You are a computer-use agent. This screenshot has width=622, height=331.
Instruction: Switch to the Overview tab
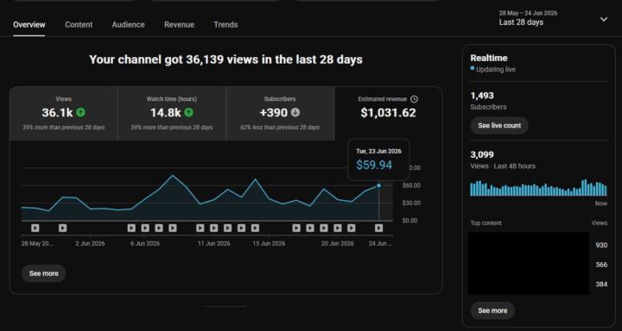coord(29,24)
